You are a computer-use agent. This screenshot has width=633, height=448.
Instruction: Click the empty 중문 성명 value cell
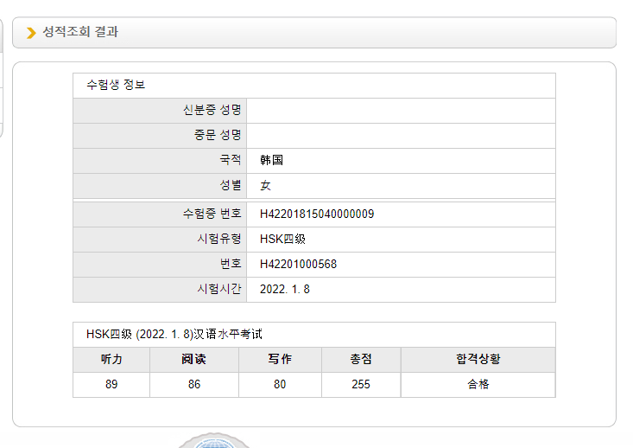401,136
